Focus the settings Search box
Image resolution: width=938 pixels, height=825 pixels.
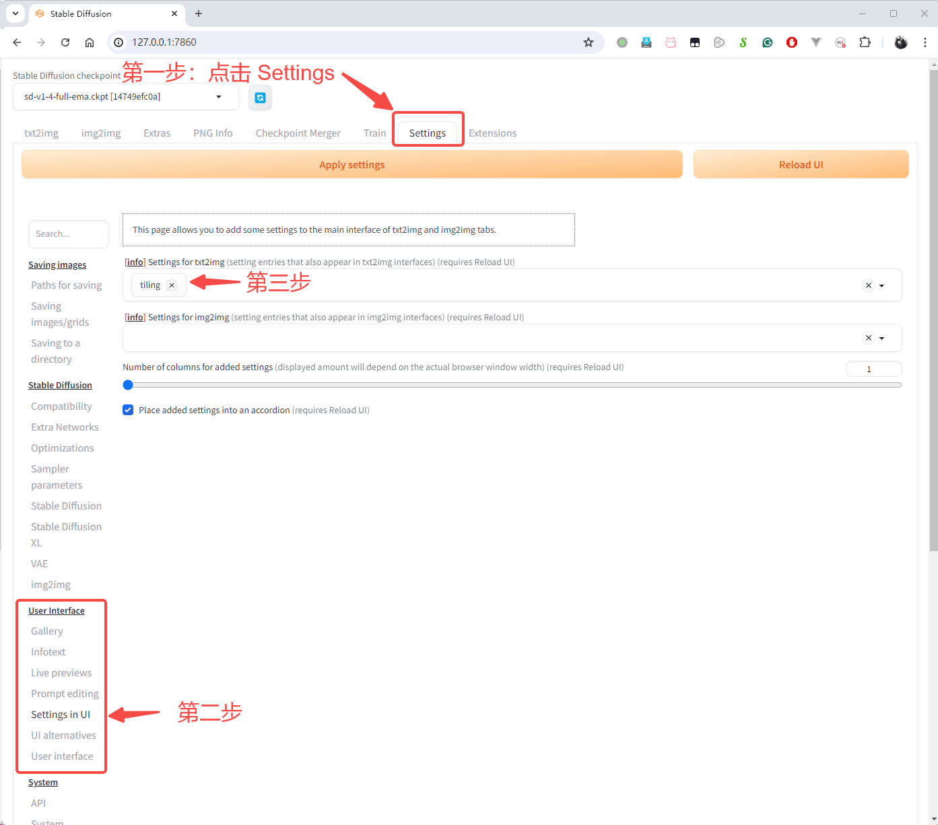[x=69, y=234]
